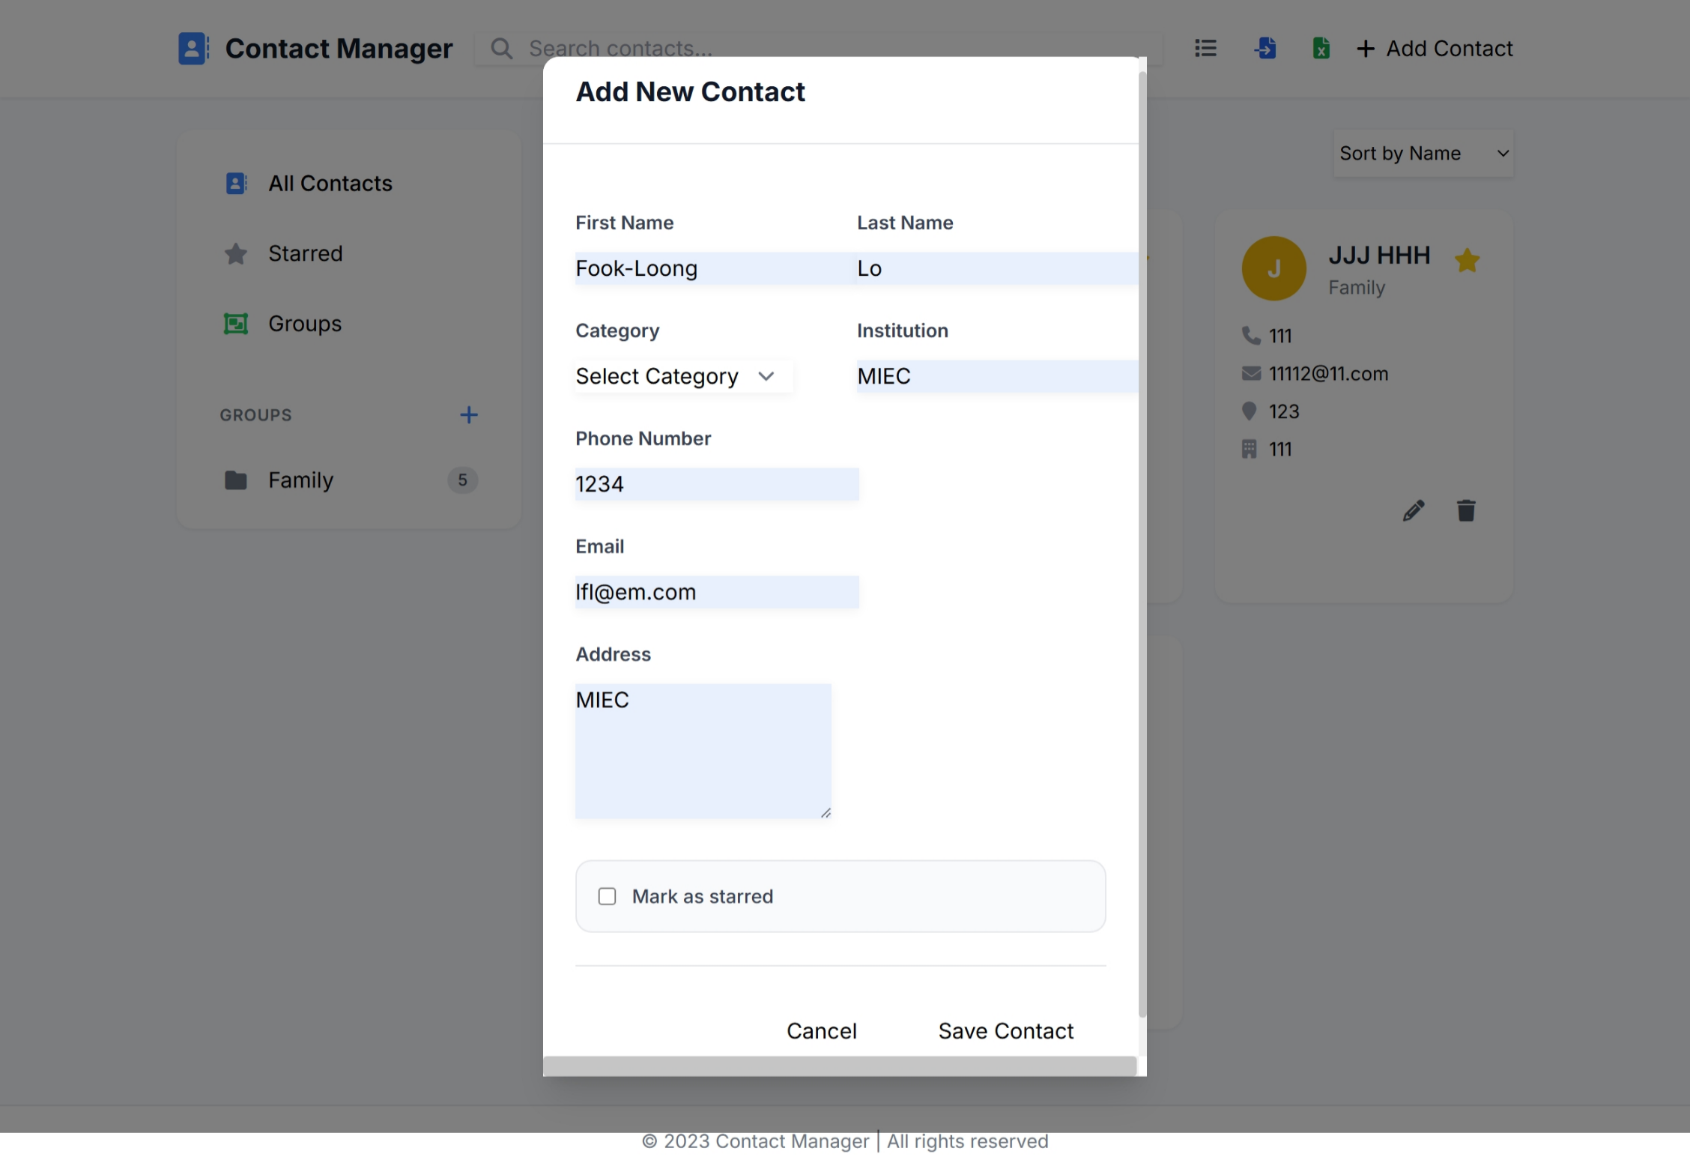
Task: Enable the Mark as starred checkbox
Action: 608,896
